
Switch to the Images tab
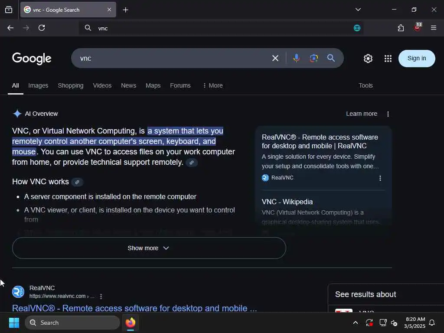coord(38,85)
